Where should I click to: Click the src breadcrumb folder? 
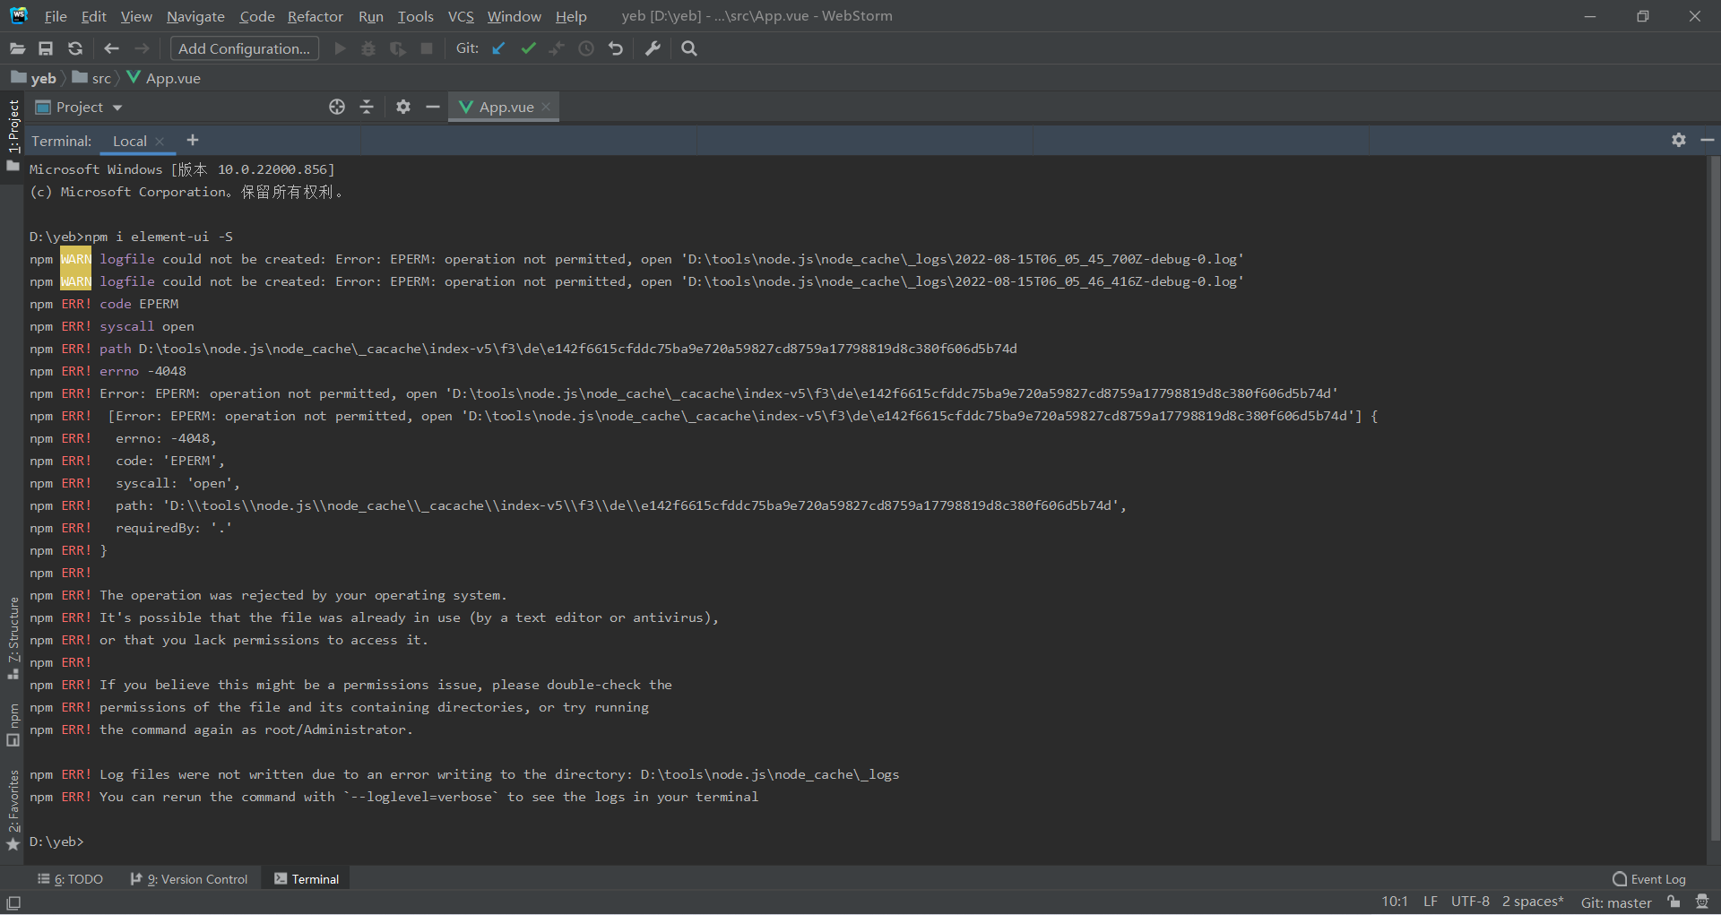pos(92,78)
